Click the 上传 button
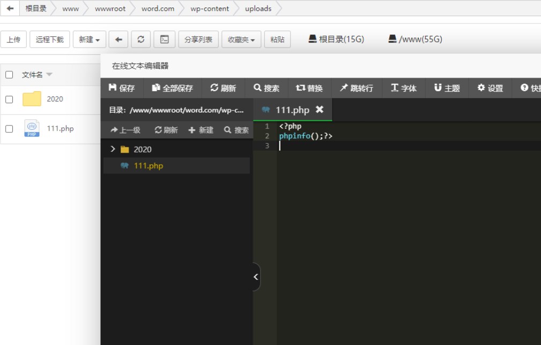Viewport: 541px width, 345px height. (13, 39)
